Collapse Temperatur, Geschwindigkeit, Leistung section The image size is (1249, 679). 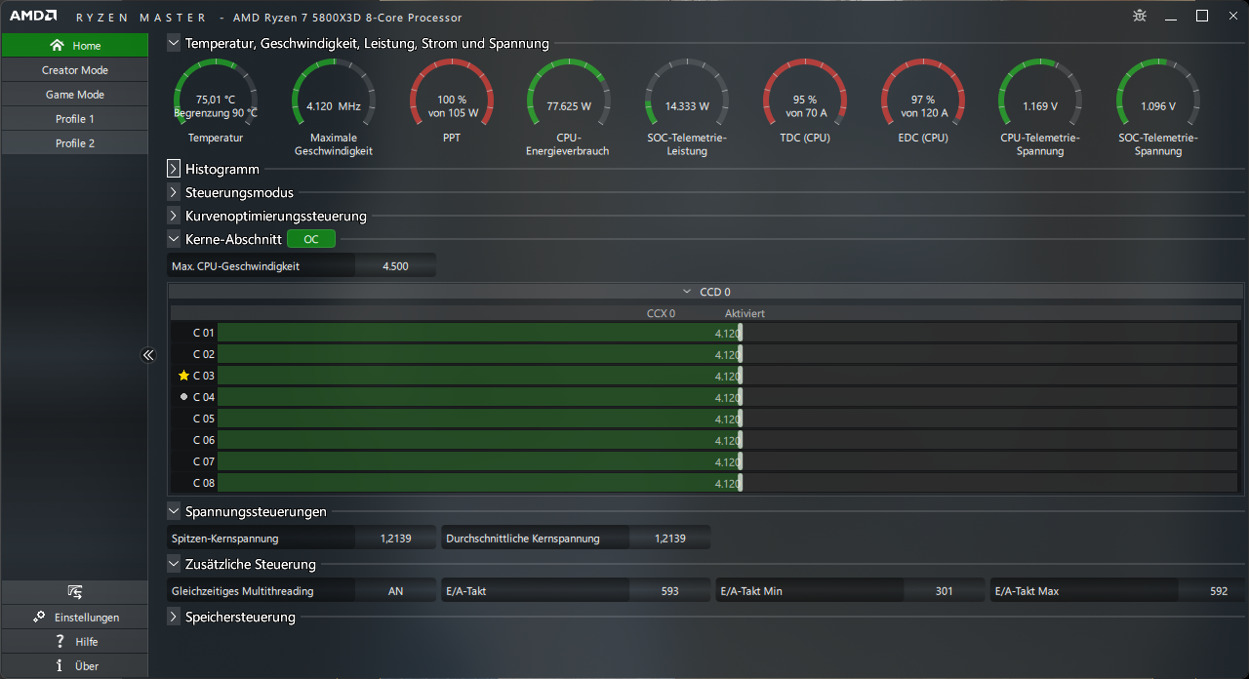pos(174,43)
